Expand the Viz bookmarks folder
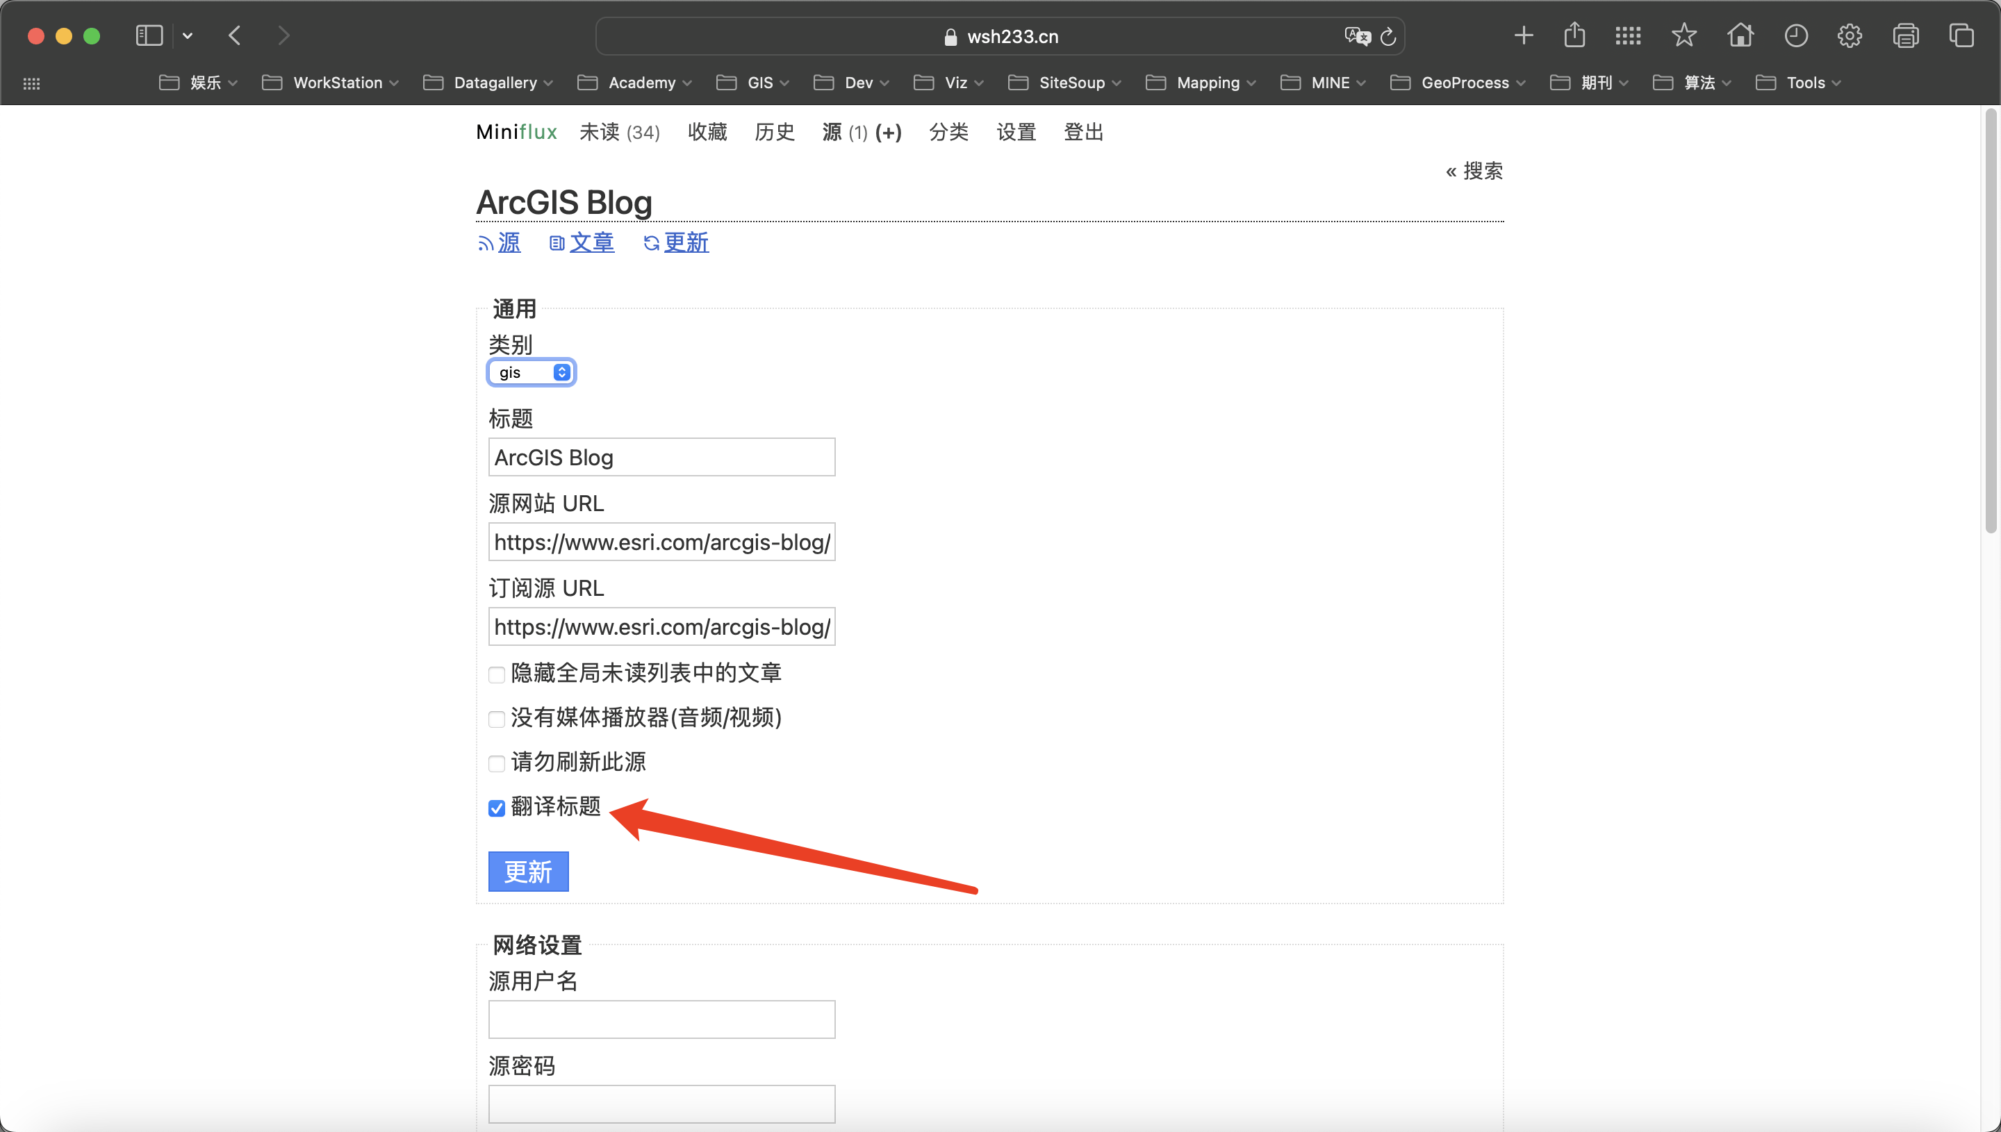This screenshot has width=2001, height=1132. pyautogui.click(x=949, y=83)
